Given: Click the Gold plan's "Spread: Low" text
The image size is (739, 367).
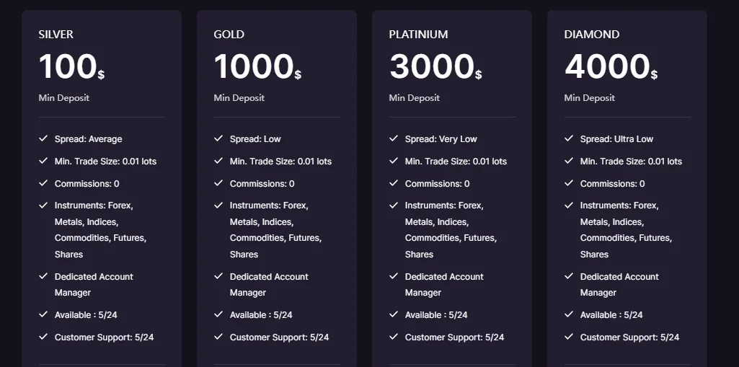Looking at the screenshot, I should point(255,138).
